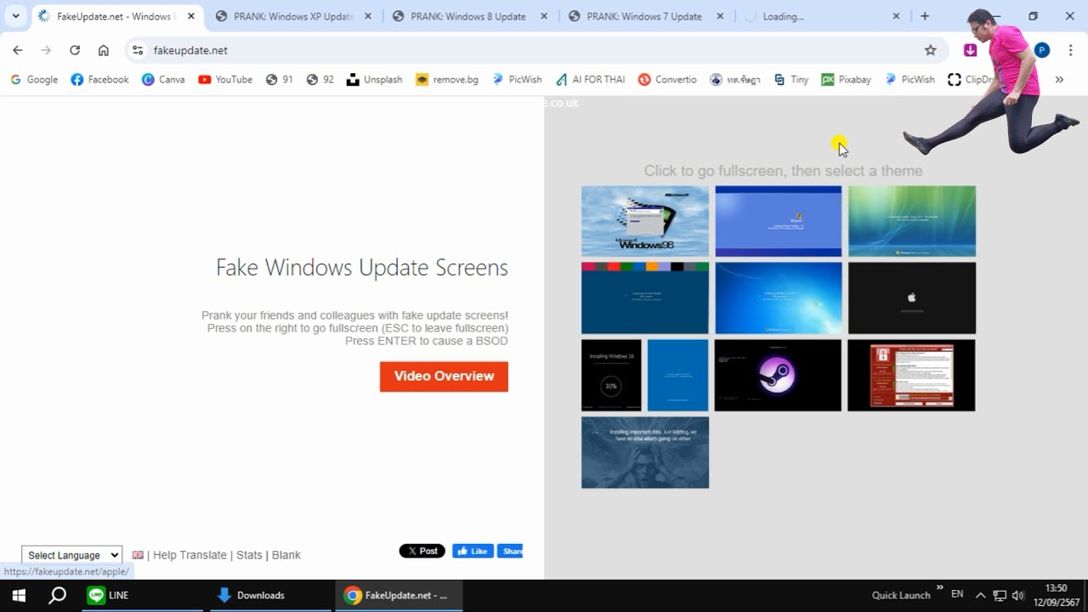
Task: Choose the Windows Vista green theme thumbnail
Action: (912, 221)
